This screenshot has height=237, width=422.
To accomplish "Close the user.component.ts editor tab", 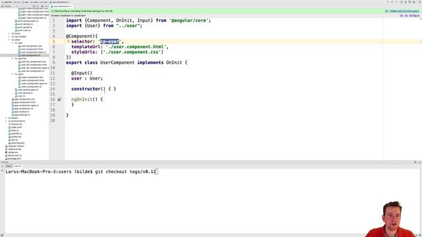I will click(71, 6).
